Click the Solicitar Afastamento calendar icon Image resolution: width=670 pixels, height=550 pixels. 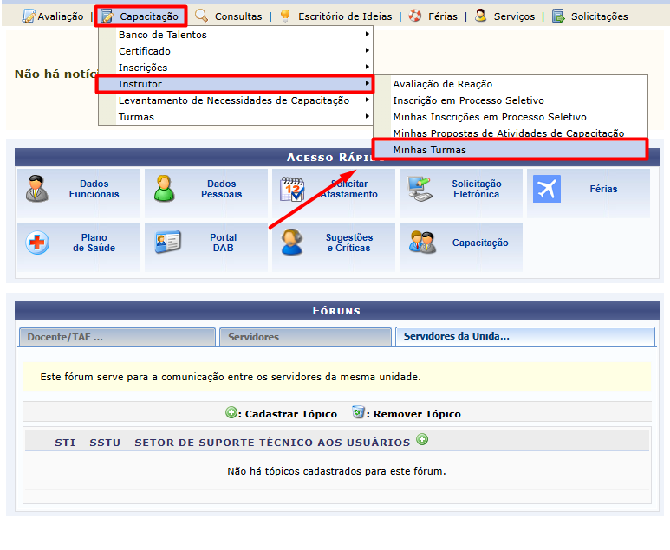coord(292,189)
